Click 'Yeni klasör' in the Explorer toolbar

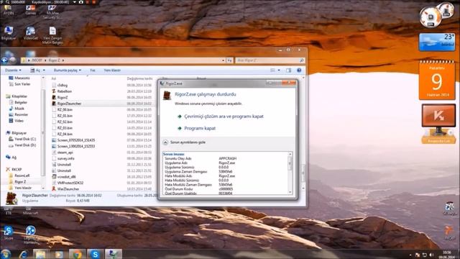(x=112, y=71)
